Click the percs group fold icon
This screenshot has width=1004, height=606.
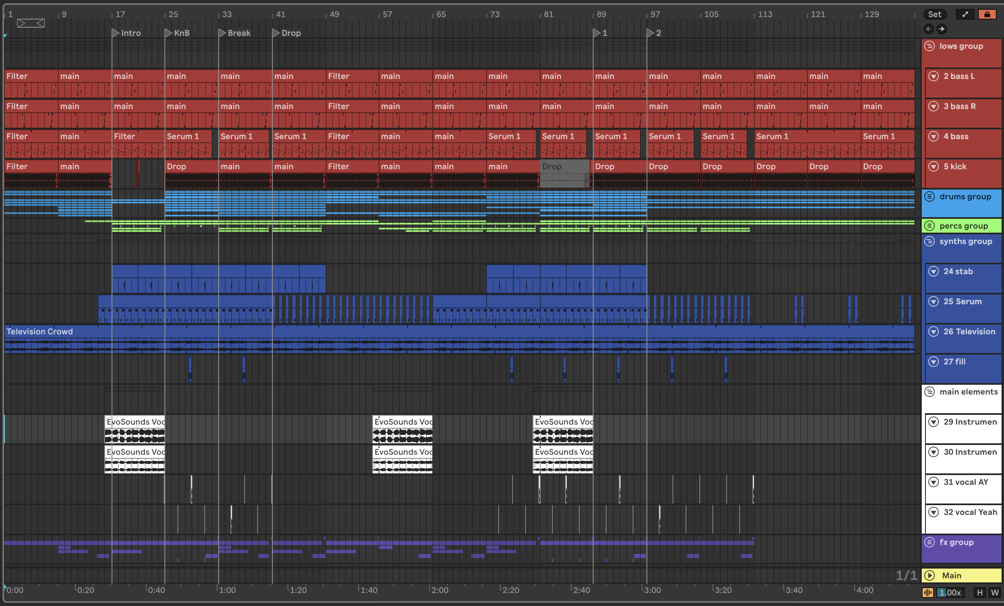(x=929, y=226)
